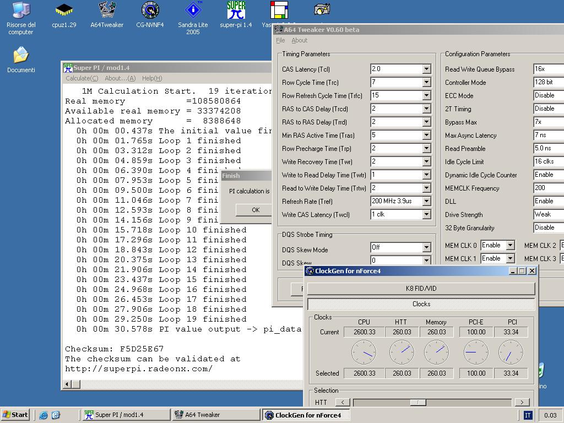The image size is (564, 423).
Task: Click the HTT slider left arrow
Action: coord(343,402)
